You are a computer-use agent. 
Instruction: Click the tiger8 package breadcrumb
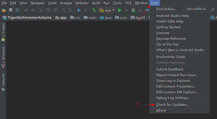coord(138,18)
